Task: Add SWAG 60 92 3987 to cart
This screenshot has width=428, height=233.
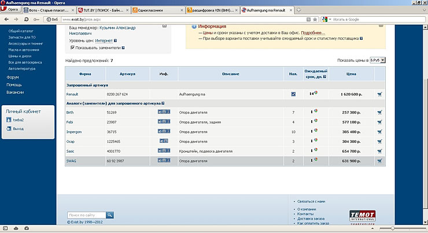Action: (x=379, y=161)
